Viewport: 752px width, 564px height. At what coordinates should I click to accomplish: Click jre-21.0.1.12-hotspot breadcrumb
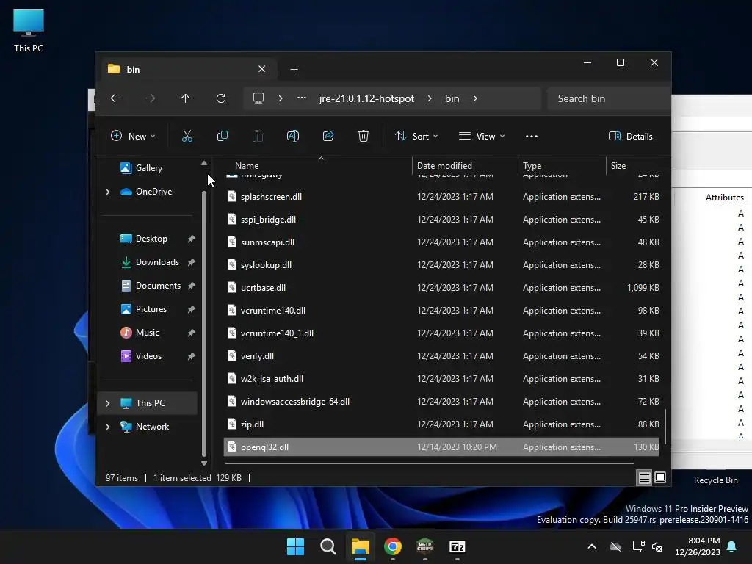(366, 98)
